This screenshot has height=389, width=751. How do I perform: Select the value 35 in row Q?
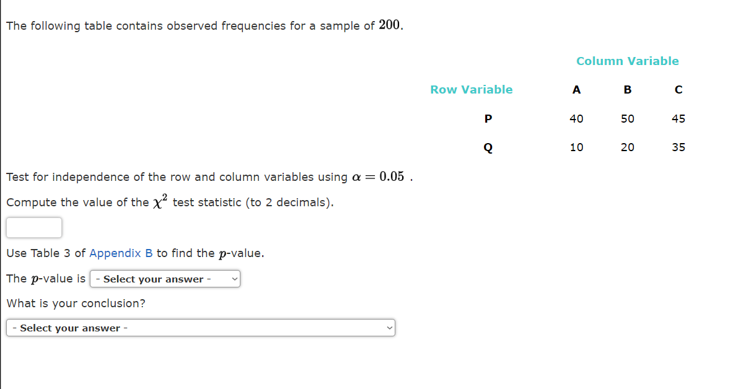coord(679,147)
